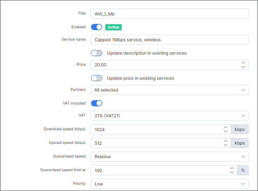The height and width of the screenshot is (191, 258).
Task: Turn off the VAT included toggle
Action: [96, 103]
